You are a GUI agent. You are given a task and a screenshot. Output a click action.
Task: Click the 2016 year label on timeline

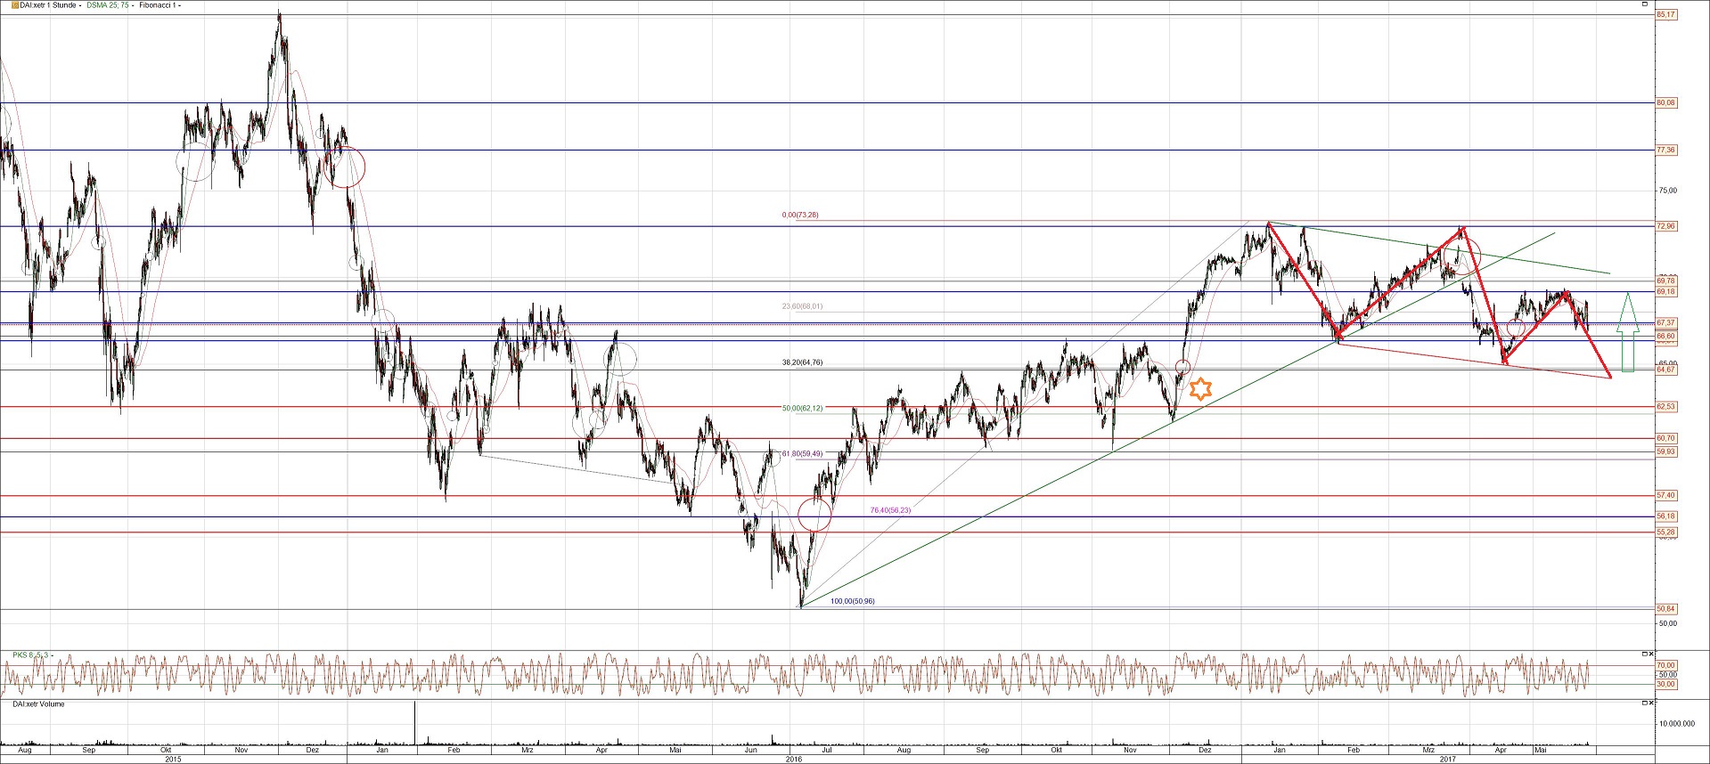pos(793,759)
